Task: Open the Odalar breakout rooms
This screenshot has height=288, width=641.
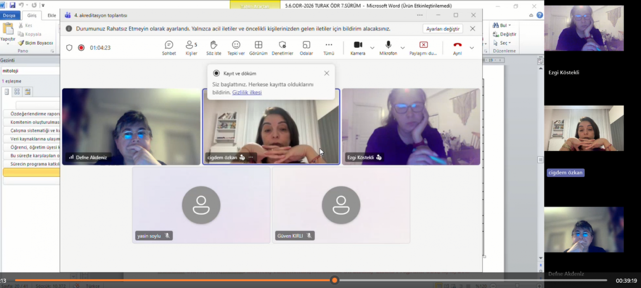Action: [x=306, y=47]
